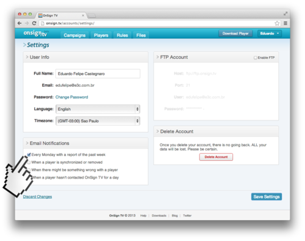This screenshot has height=241, width=305.
Task: Select the OnSign TV browser tab
Action: [61, 15]
